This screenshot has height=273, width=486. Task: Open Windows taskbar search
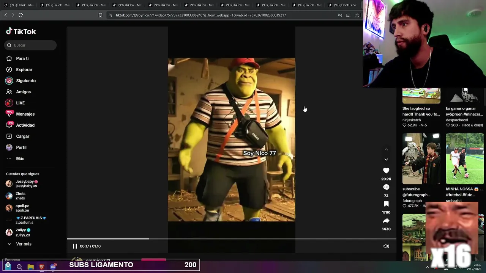click(x=19, y=267)
